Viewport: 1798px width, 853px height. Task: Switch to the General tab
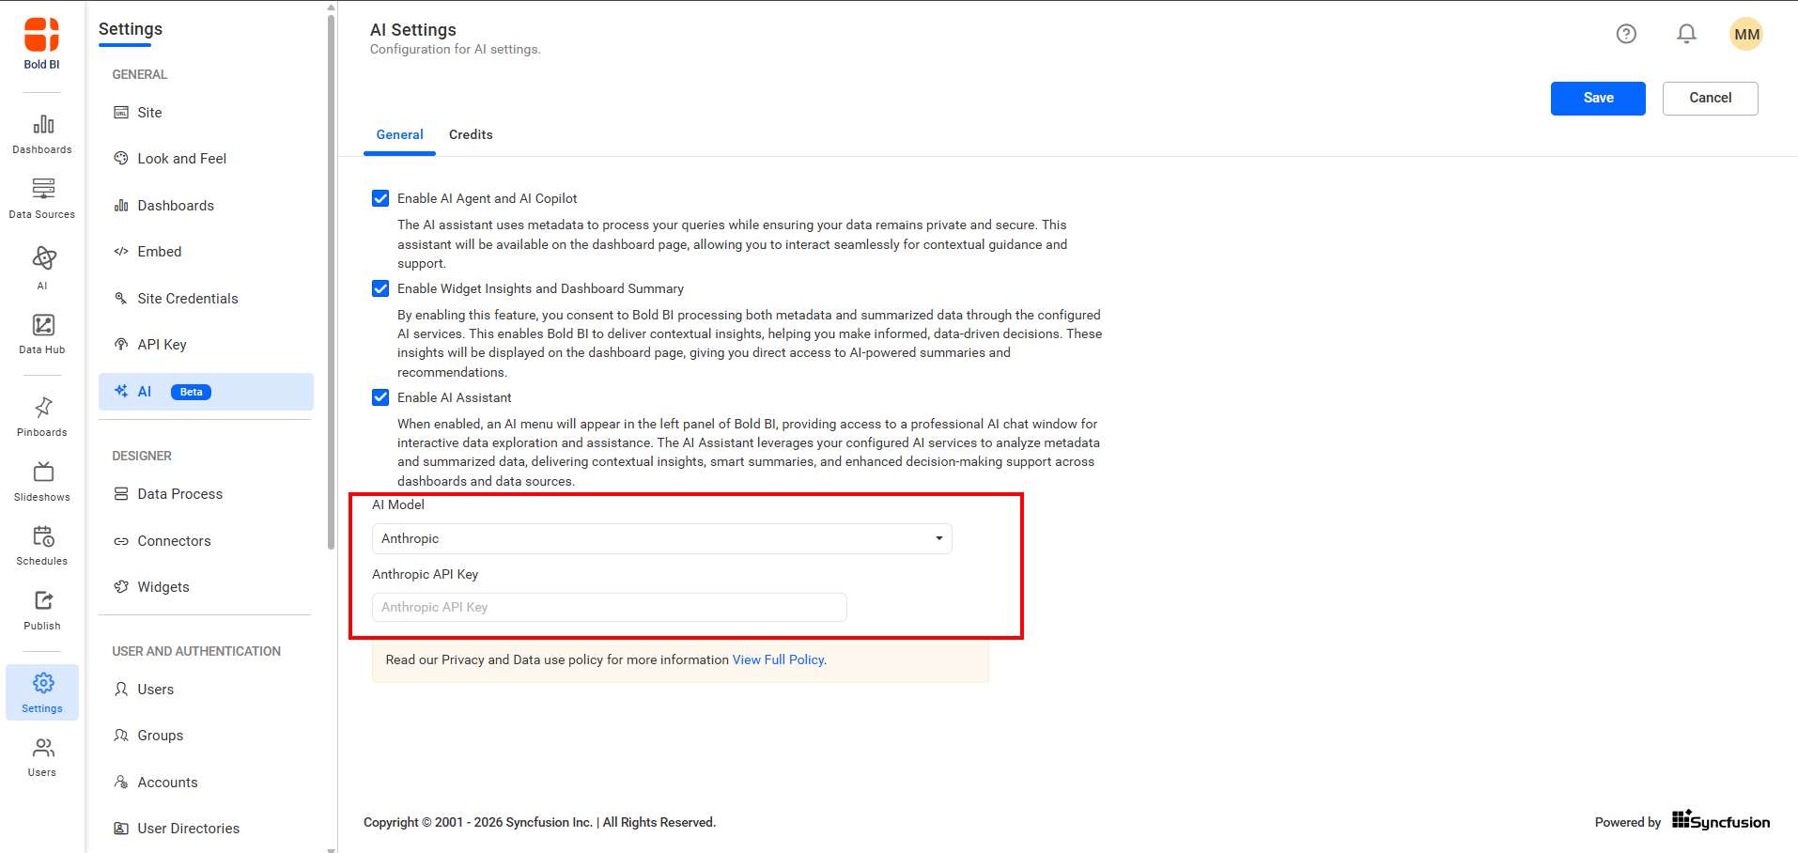(x=399, y=135)
